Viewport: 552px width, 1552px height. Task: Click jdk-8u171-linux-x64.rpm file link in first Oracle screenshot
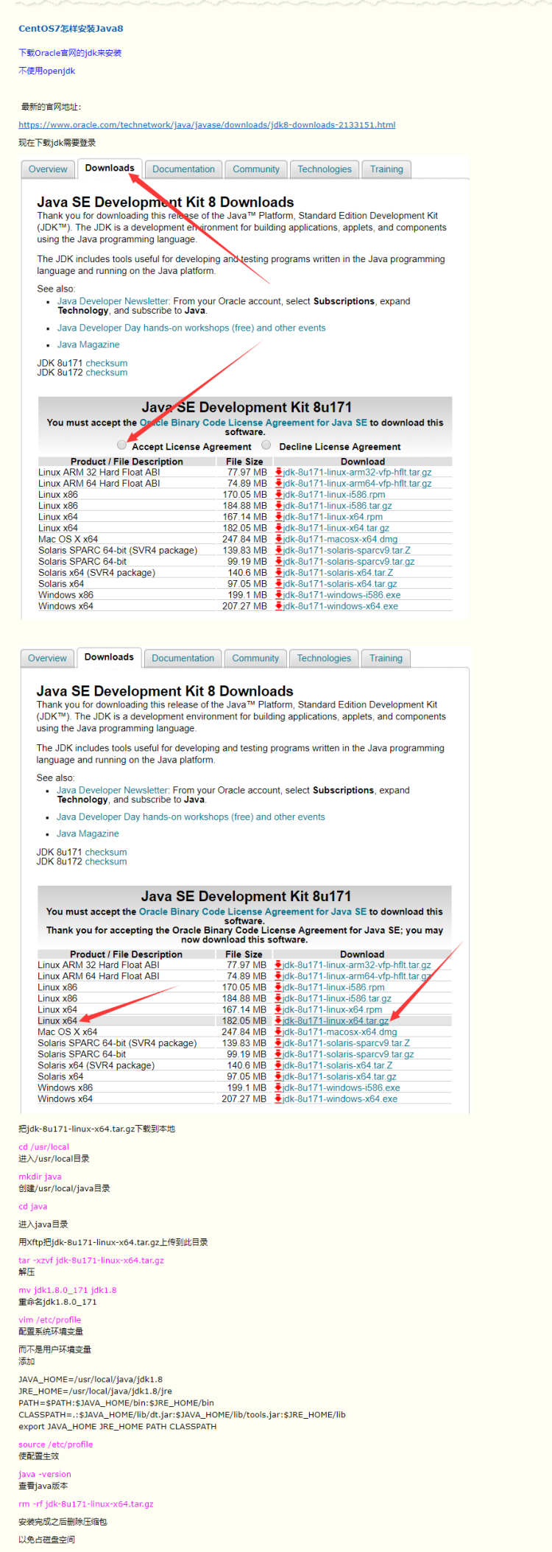click(333, 517)
